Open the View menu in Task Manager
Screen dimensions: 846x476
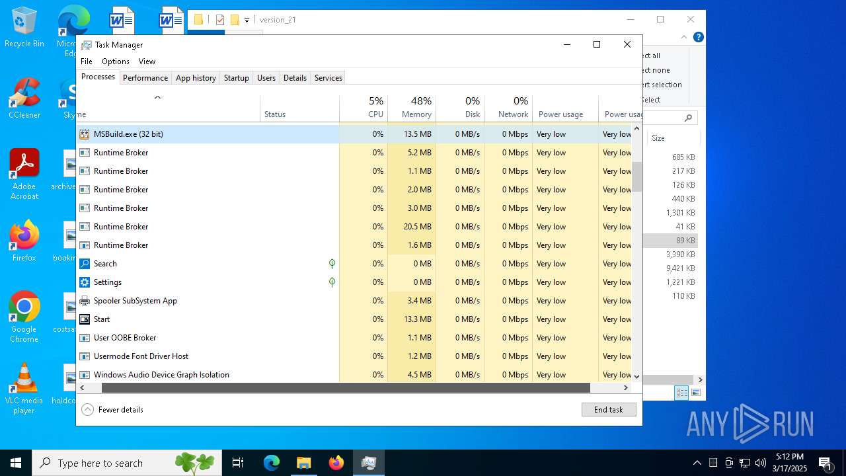pos(147,61)
